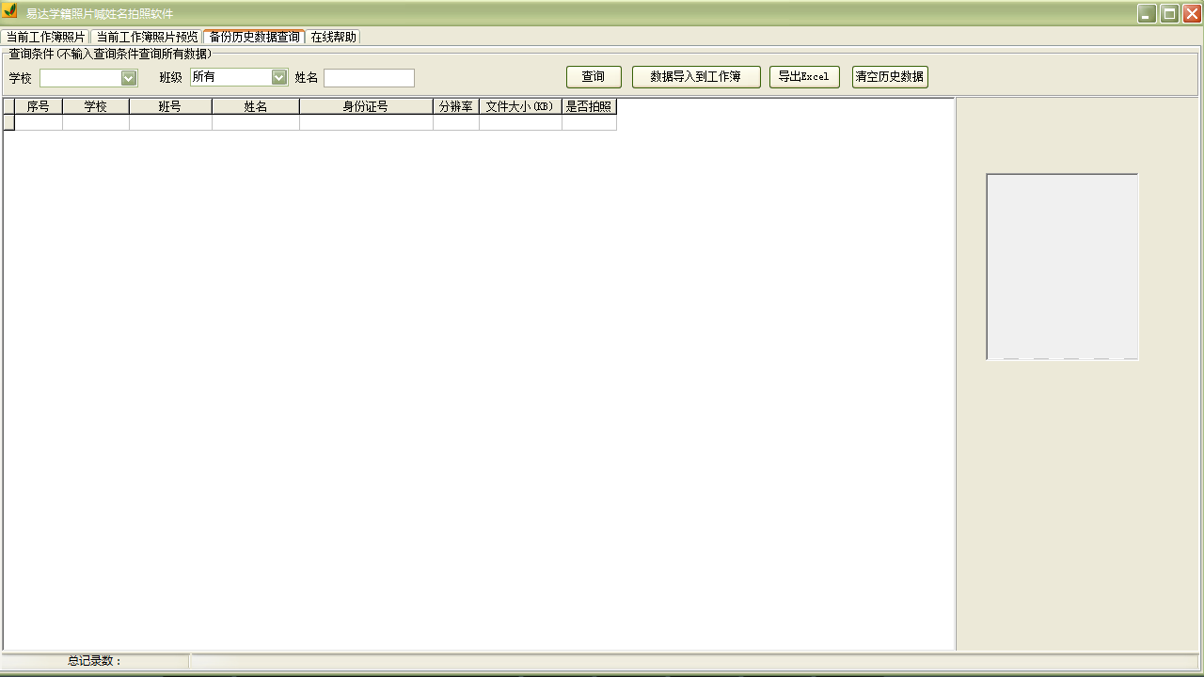Open the 当前工作簿照片预览 tab
This screenshot has height=677, width=1204.
[147, 37]
